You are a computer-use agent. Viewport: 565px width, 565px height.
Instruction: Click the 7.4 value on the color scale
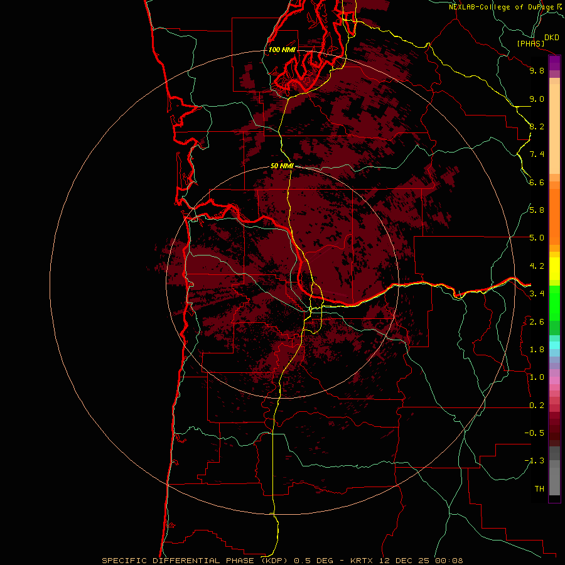pyautogui.click(x=537, y=154)
